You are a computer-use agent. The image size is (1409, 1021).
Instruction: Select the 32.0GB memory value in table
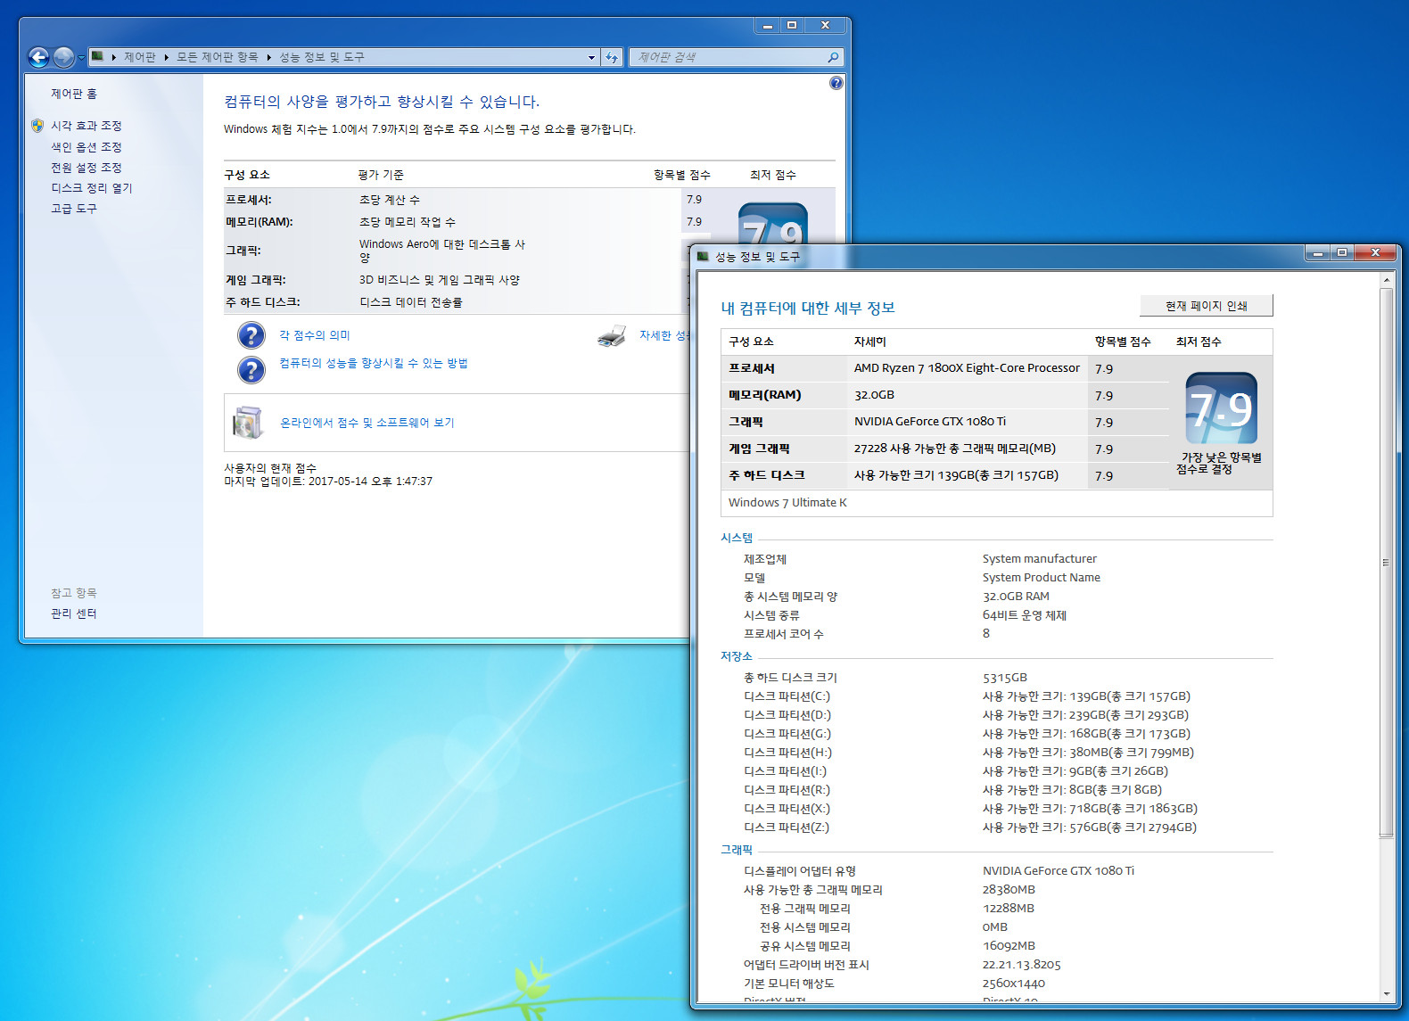(x=874, y=395)
